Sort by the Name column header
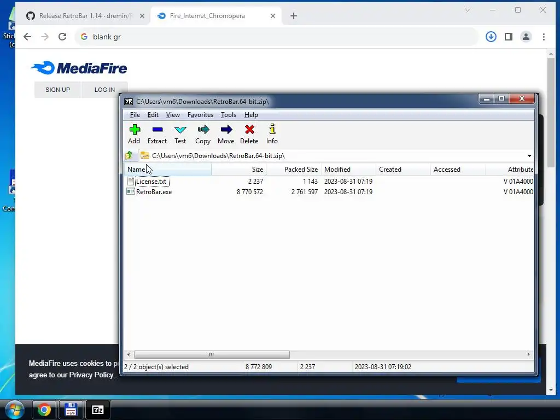The width and height of the screenshot is (560, 420). (168, 170)
